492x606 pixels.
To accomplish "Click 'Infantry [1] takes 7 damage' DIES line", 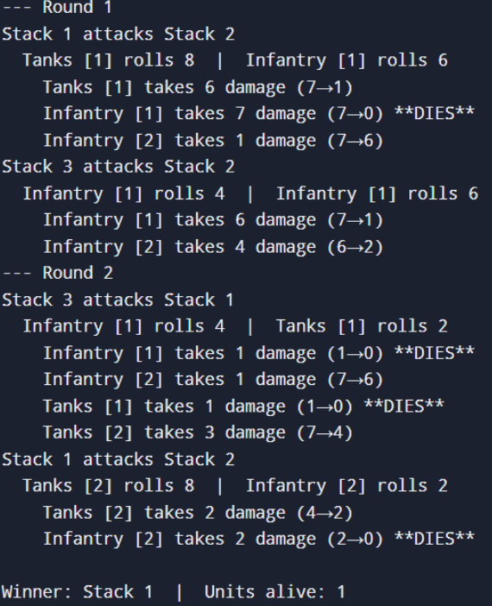I will (x=259, y=114).
